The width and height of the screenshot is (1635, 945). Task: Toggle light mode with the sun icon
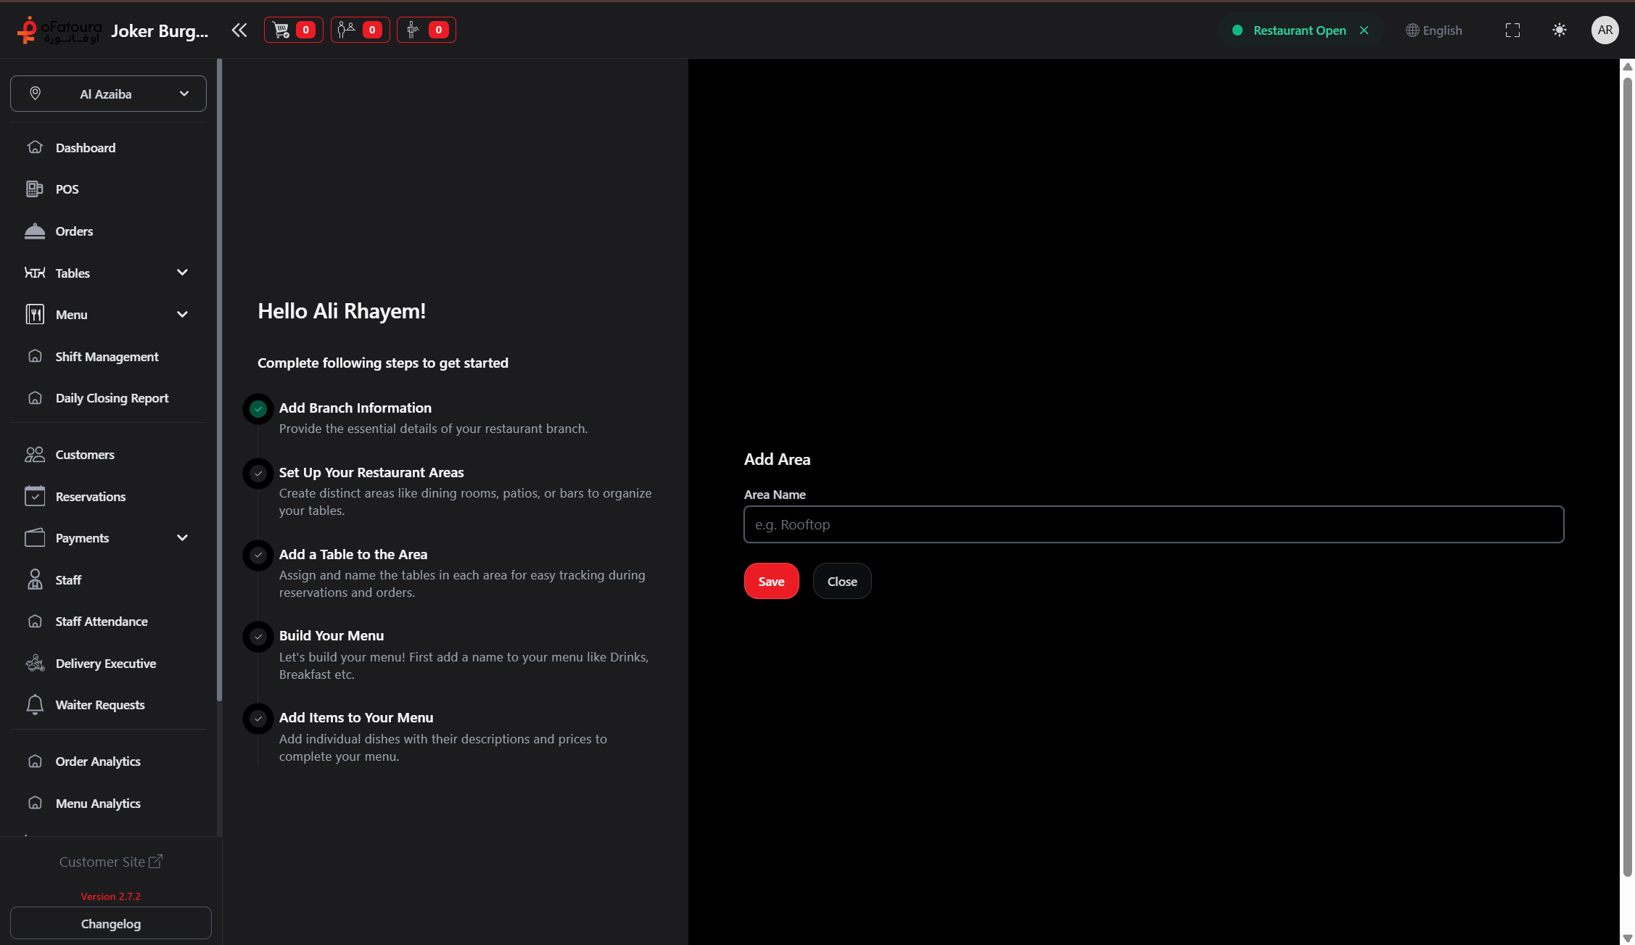[x=1560, y=30]
